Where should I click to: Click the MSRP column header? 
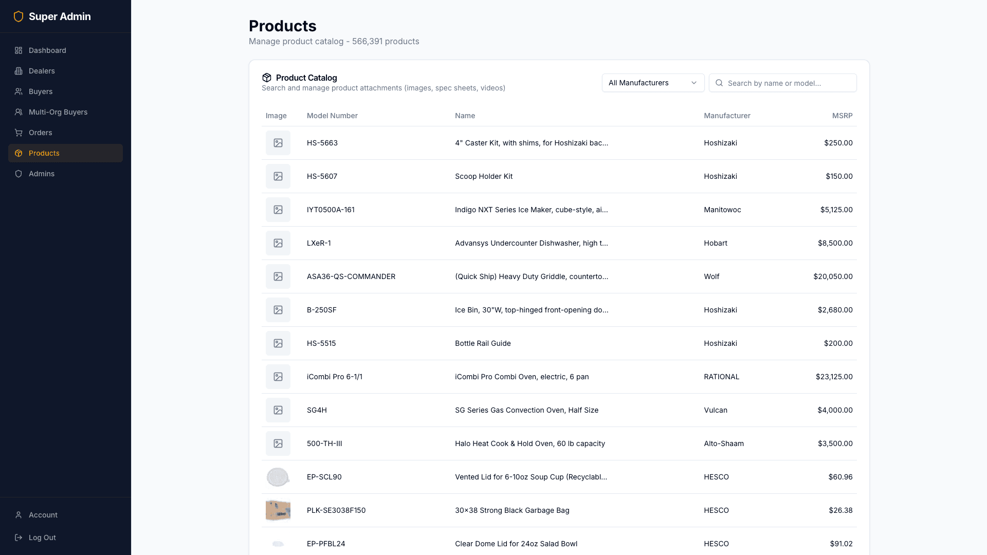click(842, 116)
